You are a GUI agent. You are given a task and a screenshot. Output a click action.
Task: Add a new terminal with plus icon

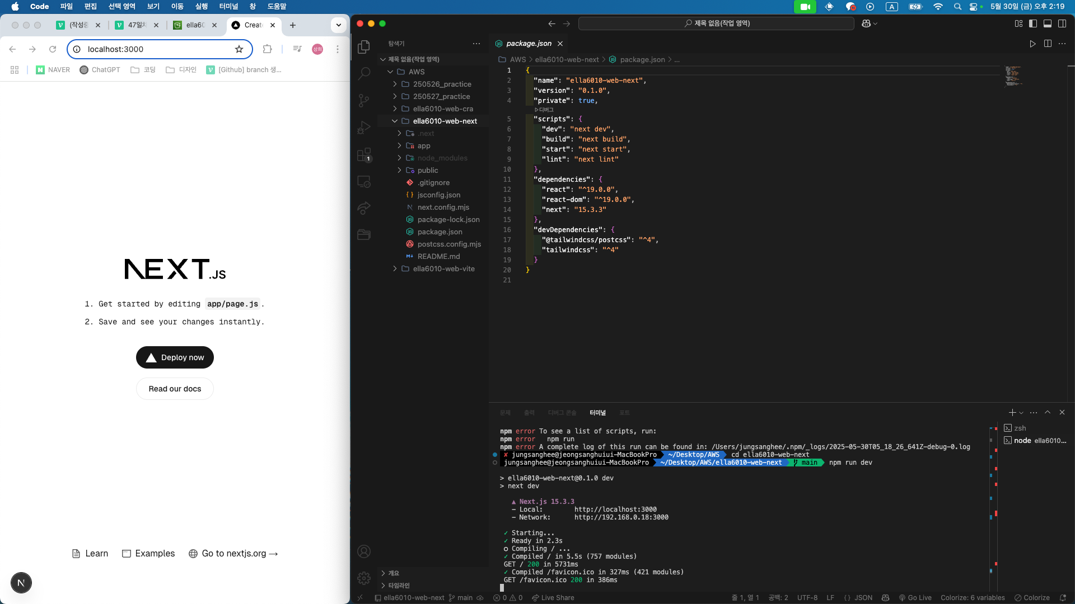1012,412
